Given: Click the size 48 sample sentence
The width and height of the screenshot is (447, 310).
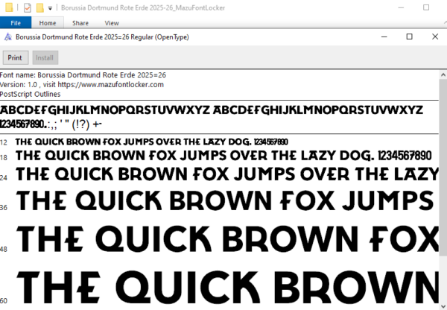Looking at the screenshot, I should pyautogui.click(x=227, y=239).
